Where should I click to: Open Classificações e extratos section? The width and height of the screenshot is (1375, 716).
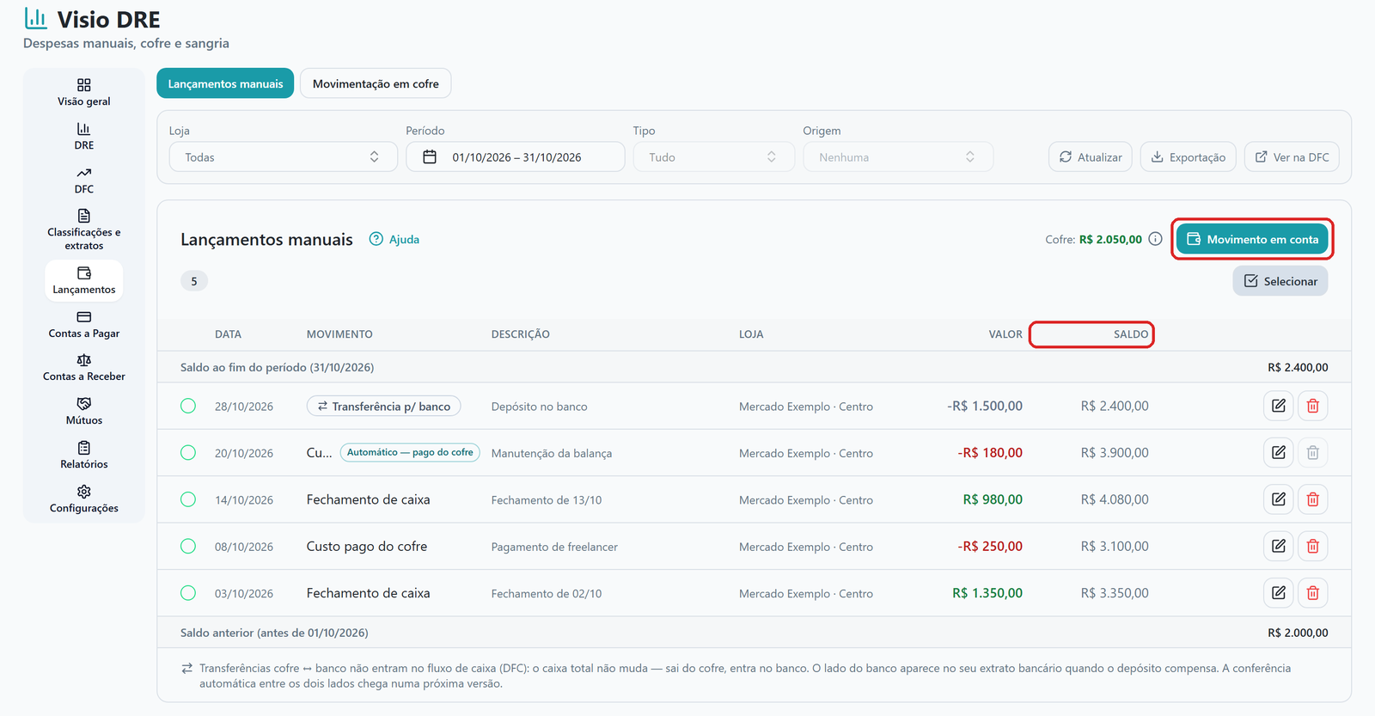(x=84, y=229)
